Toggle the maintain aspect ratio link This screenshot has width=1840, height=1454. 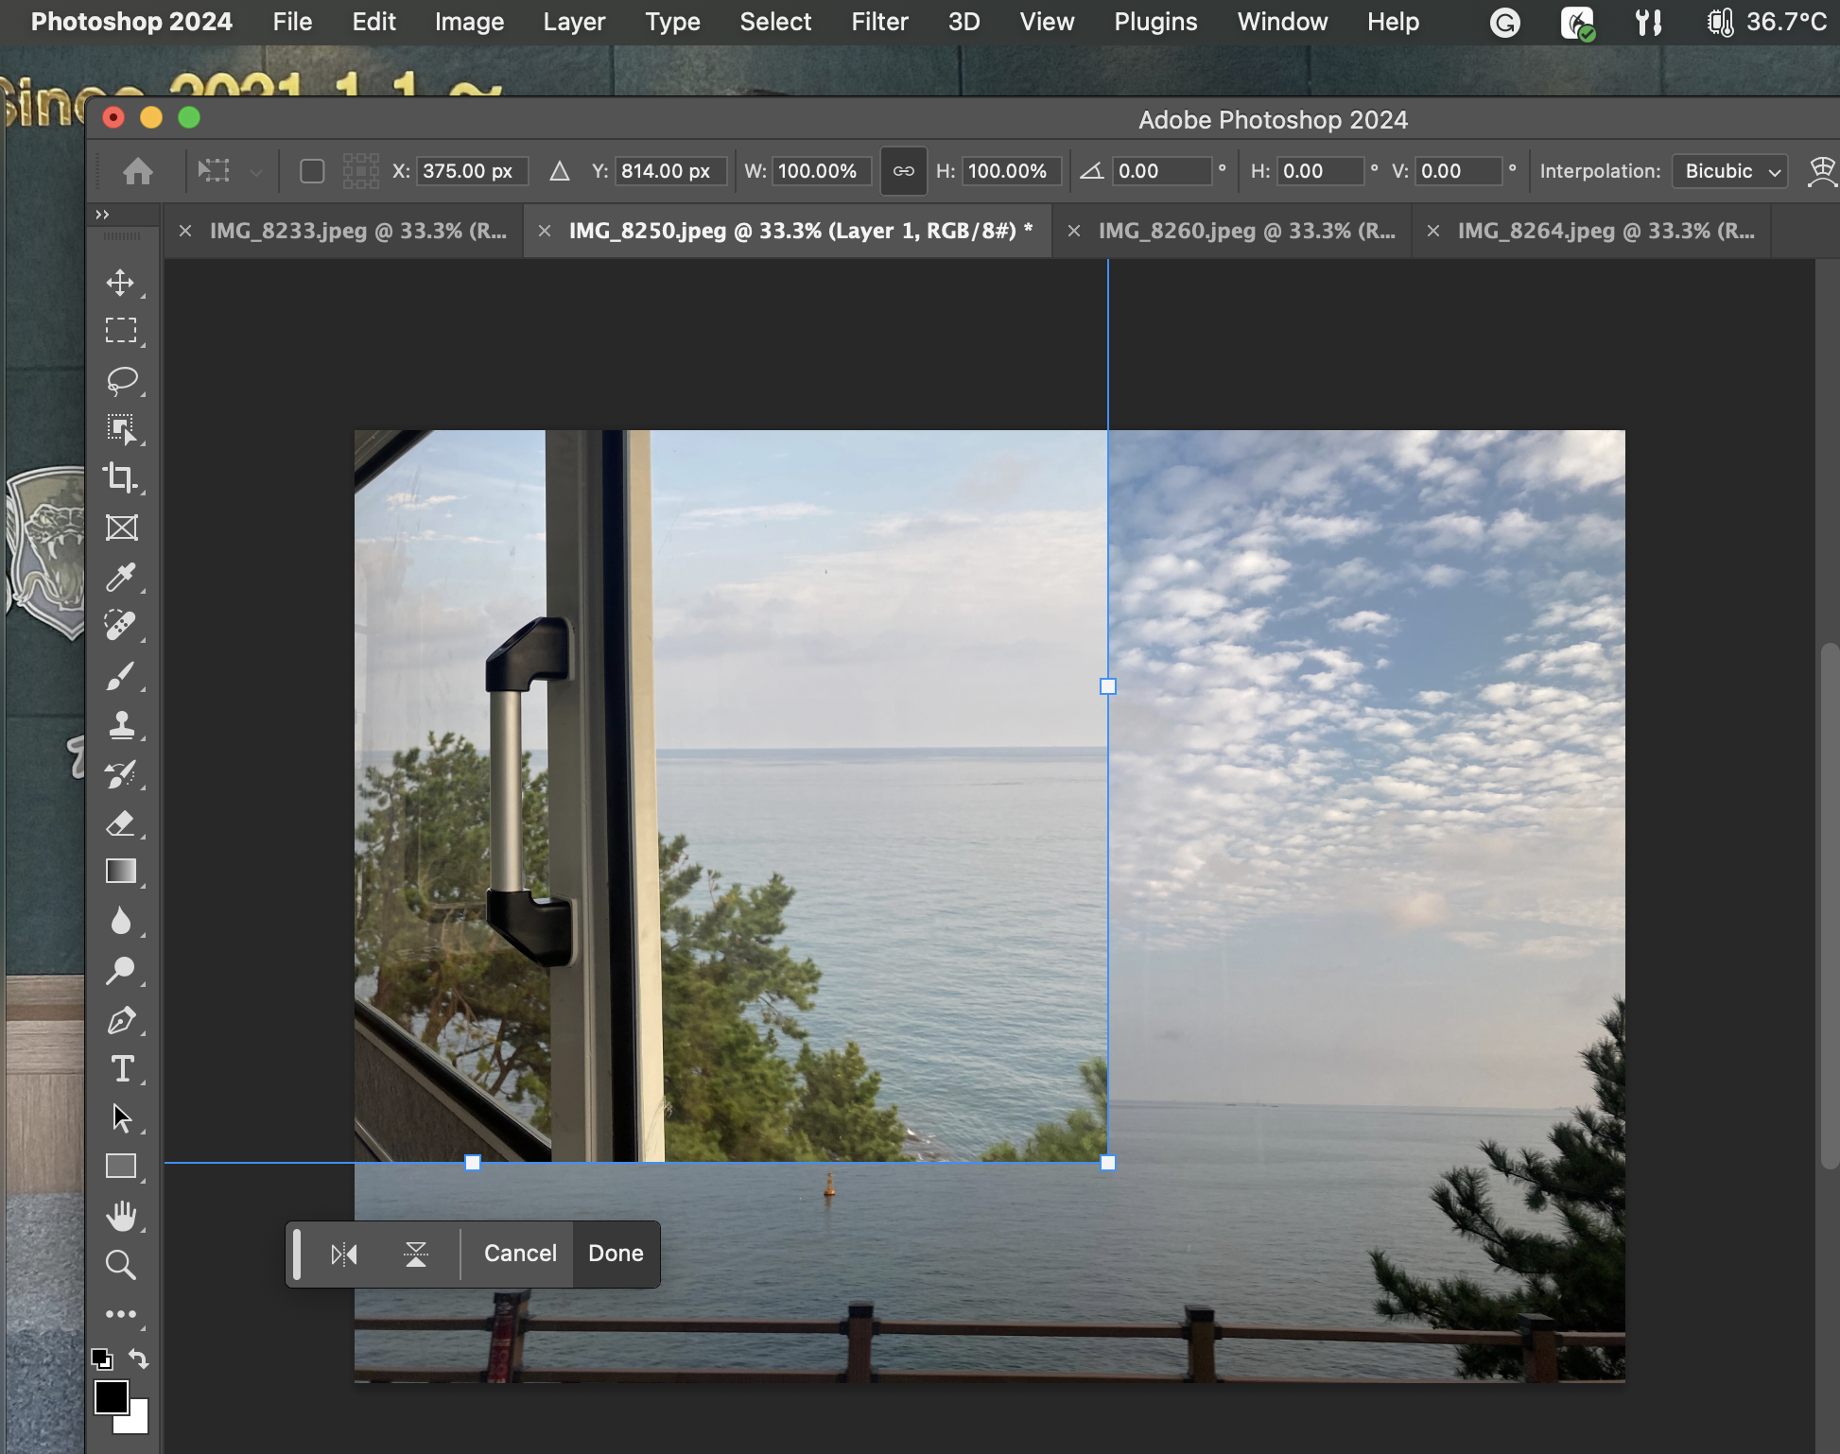tap(904, 171)
